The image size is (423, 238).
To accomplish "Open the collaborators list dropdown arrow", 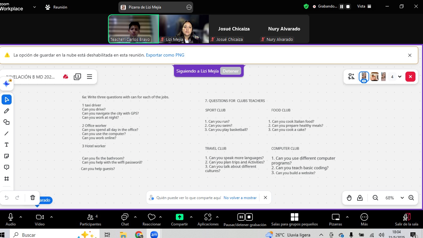I will click(x=400, y=77).
